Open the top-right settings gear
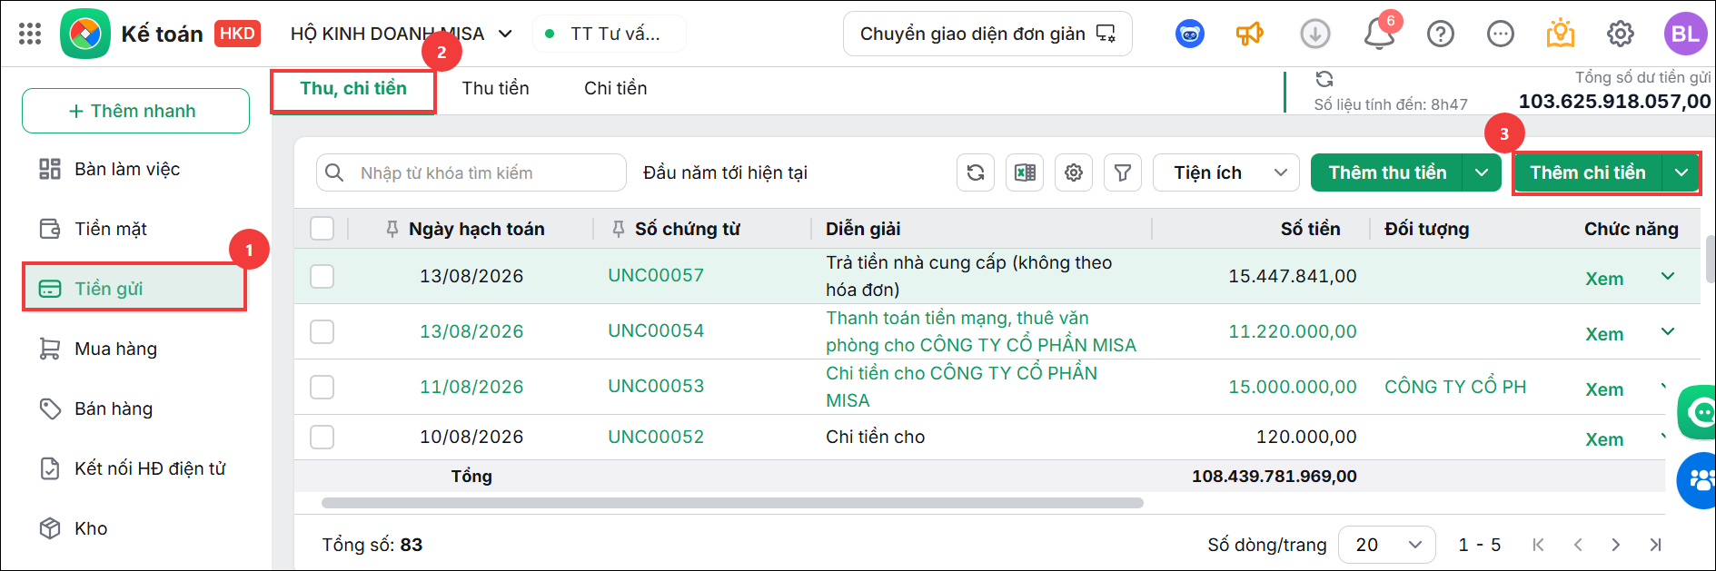This screenshot has height=571, width=1716. [1621, 34]
